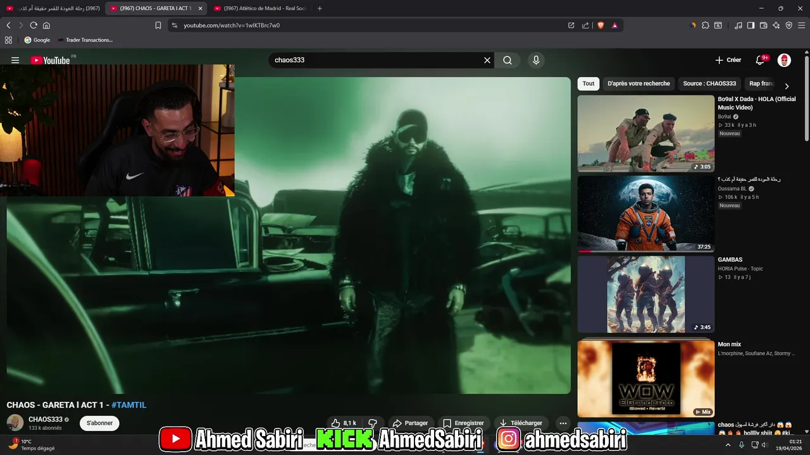The height and width of the screenshot is (455, 810).
Task: Share video with Partager button
Action: click(410, 423)
